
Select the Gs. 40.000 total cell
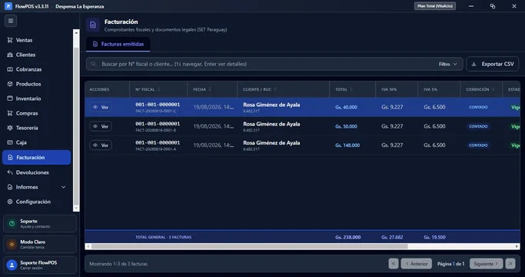pyautogui.click(x=346, y=107)
